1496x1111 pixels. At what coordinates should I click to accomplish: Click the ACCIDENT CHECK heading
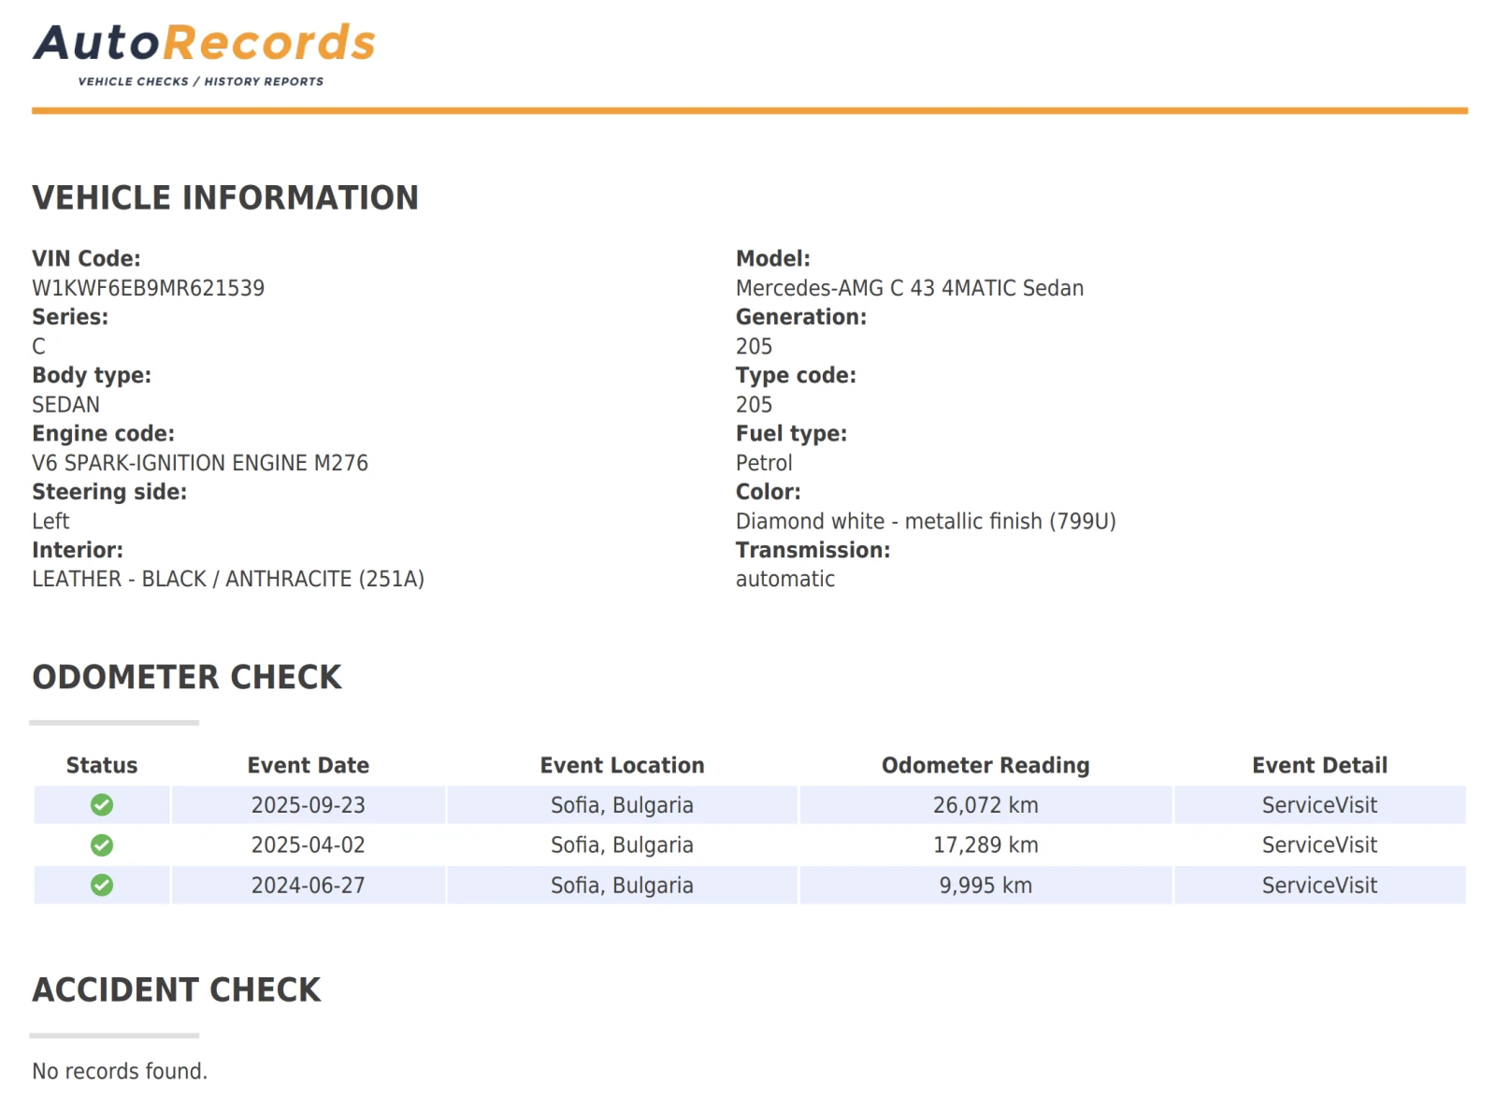coord(177,990)
